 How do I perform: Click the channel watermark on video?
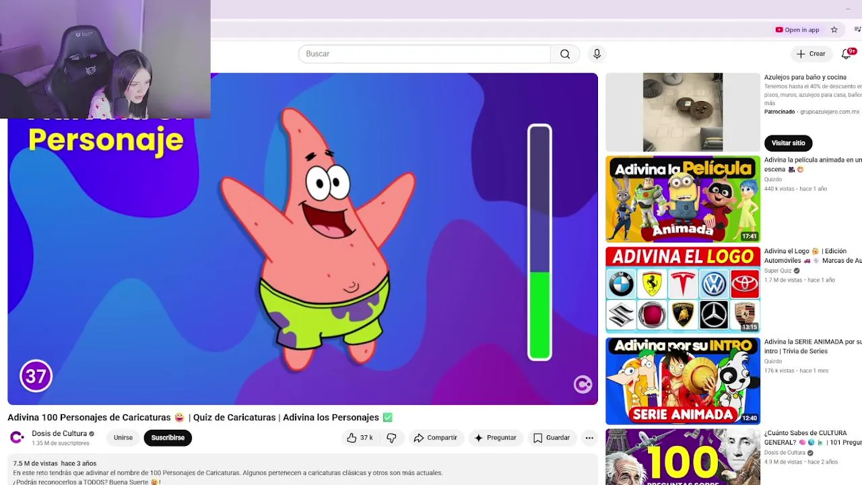[x=583, y=385]
